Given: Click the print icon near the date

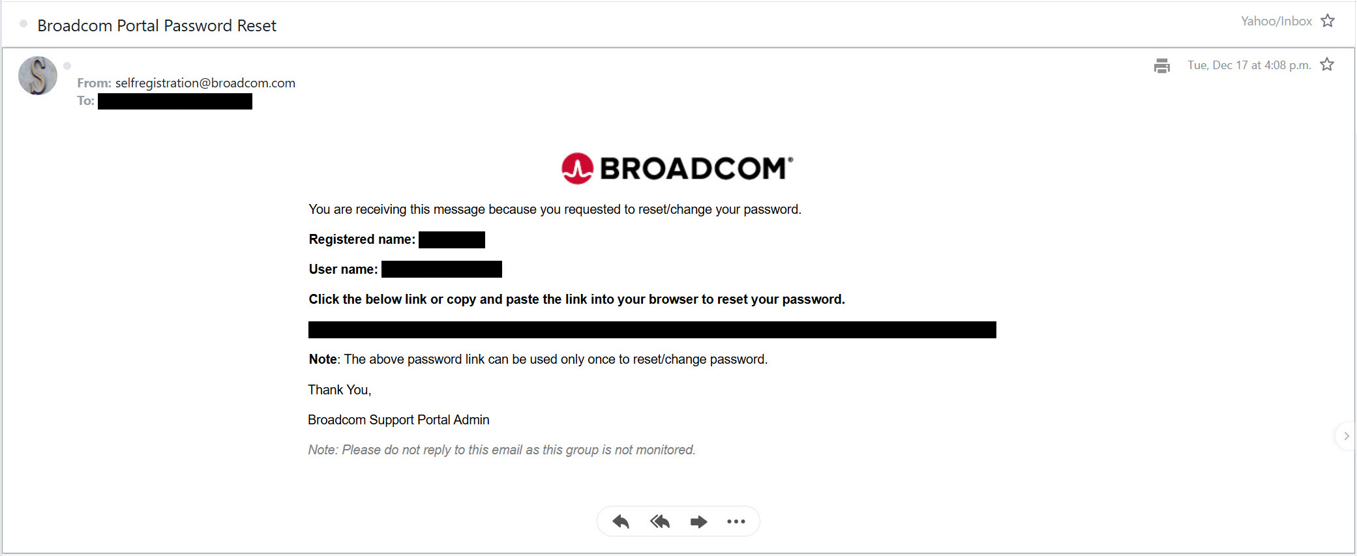Looking at the screenshot, I should (1161, 66).
